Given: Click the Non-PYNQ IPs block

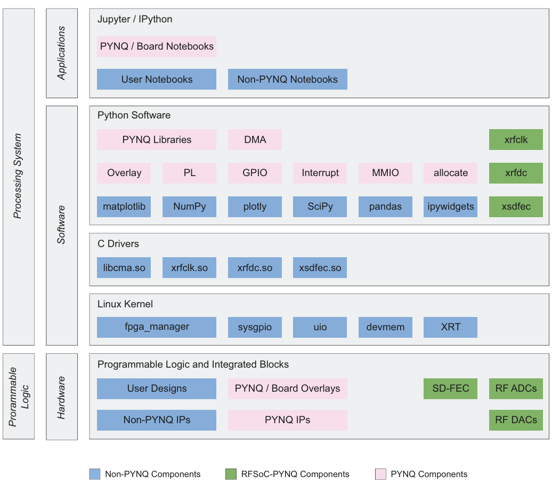Looking at the screenshot, I should point(157,420).
